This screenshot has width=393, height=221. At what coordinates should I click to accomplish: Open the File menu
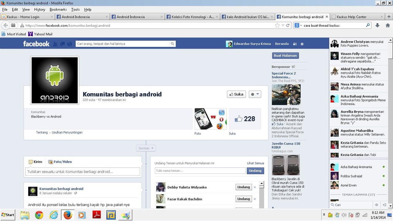tap(5, 10)
